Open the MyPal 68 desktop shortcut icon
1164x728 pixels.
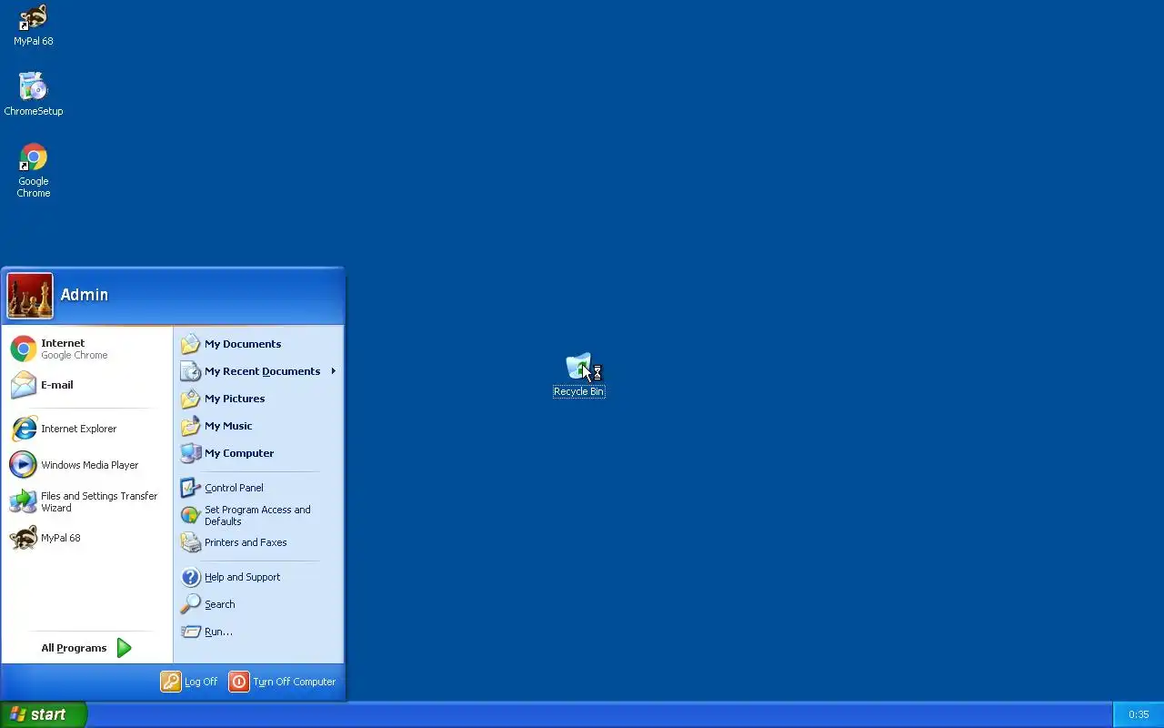(x=34, y=17)
